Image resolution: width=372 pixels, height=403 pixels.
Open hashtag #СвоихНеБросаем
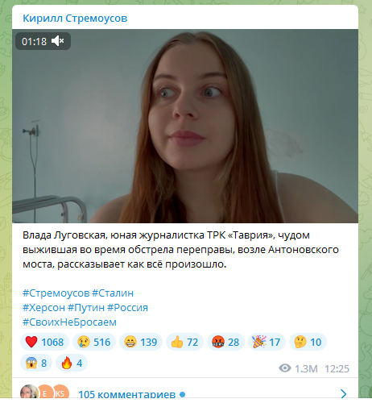(69, 322)
